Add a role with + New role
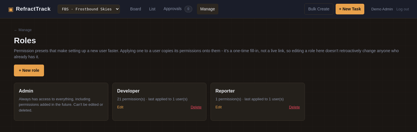The width and height of the screenshot is (417, 132). pos(29,70)
